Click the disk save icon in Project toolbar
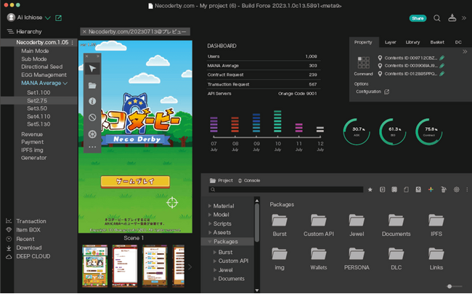The image size is (472, 294). pos(418,189)
